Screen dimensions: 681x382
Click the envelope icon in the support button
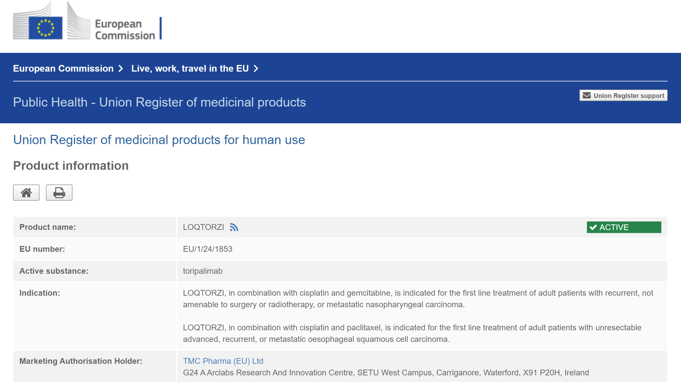pyautogui.click(x=587, y=96)
